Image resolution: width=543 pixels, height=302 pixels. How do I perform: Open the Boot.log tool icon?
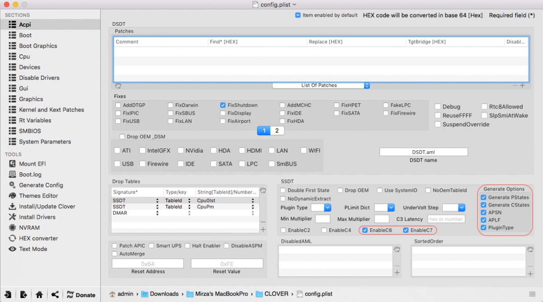coord(12,174)
